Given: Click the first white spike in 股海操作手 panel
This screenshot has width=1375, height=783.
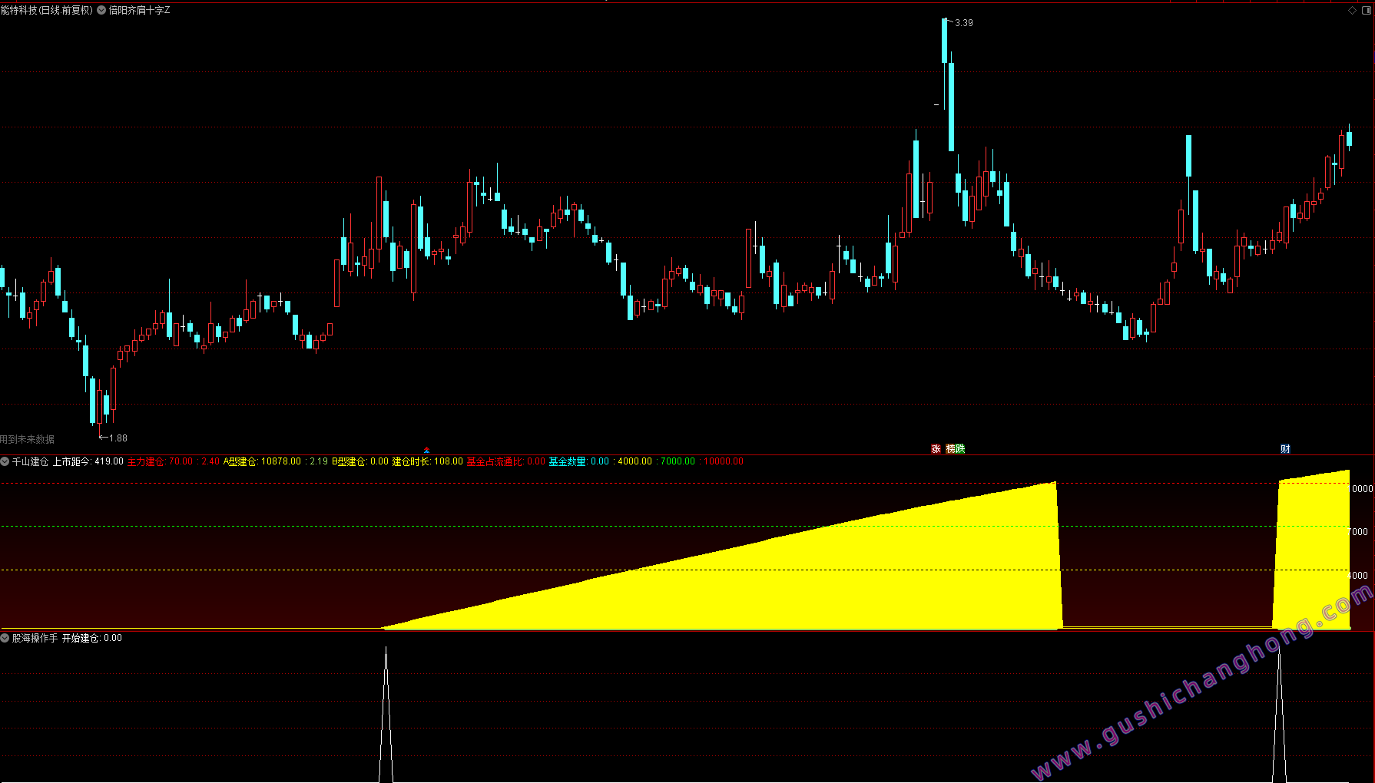Looking at the screenshot, I should pyautogui.click(x=386, y=714).
